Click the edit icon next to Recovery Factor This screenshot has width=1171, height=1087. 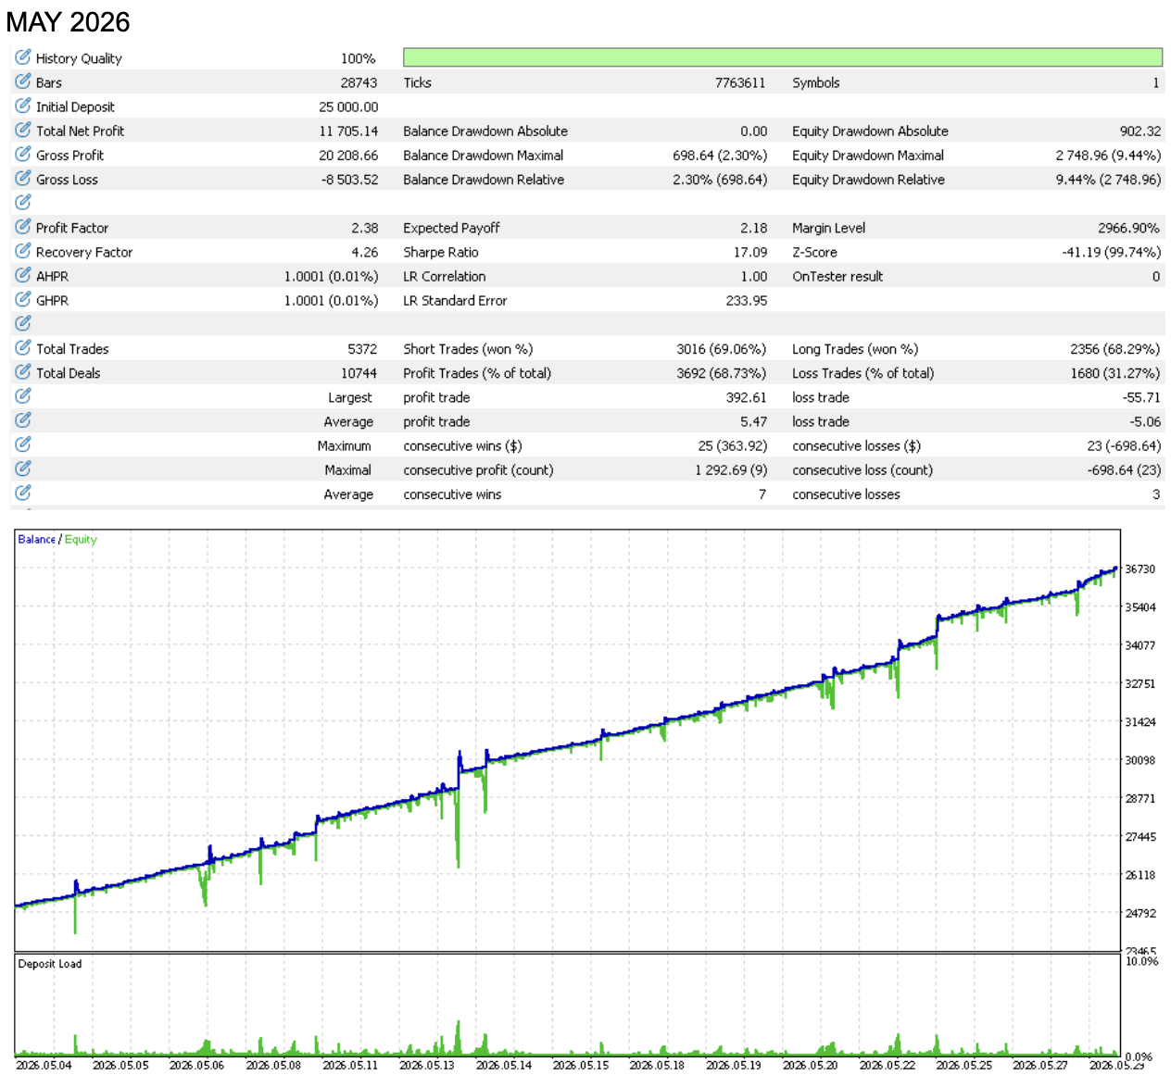pyautogui.click(x=23, y=251)
